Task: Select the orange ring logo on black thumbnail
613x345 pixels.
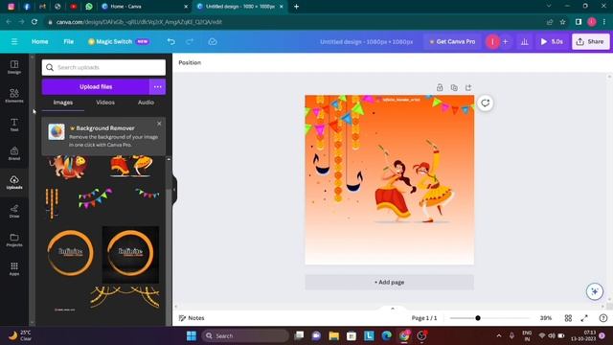Action: [x=130, y=254]
